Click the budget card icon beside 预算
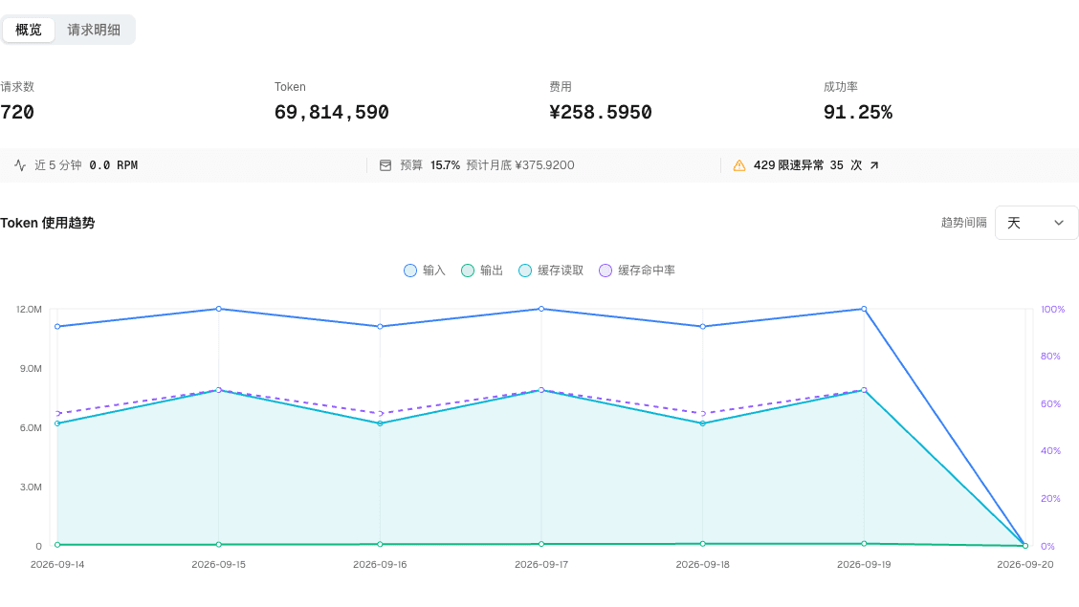This screenshot has height=607, width=1079. pos(385,165)
